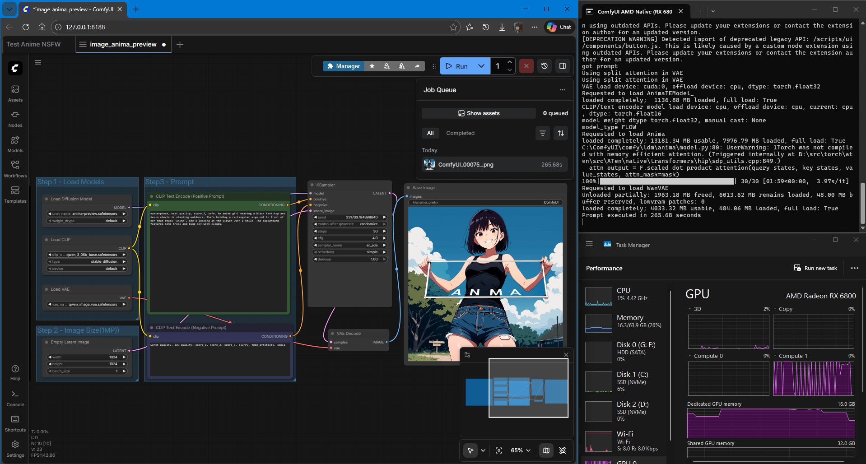Open the Templates sidebar panel
Screen dimensions: 866x464
[x=15, y=195]
